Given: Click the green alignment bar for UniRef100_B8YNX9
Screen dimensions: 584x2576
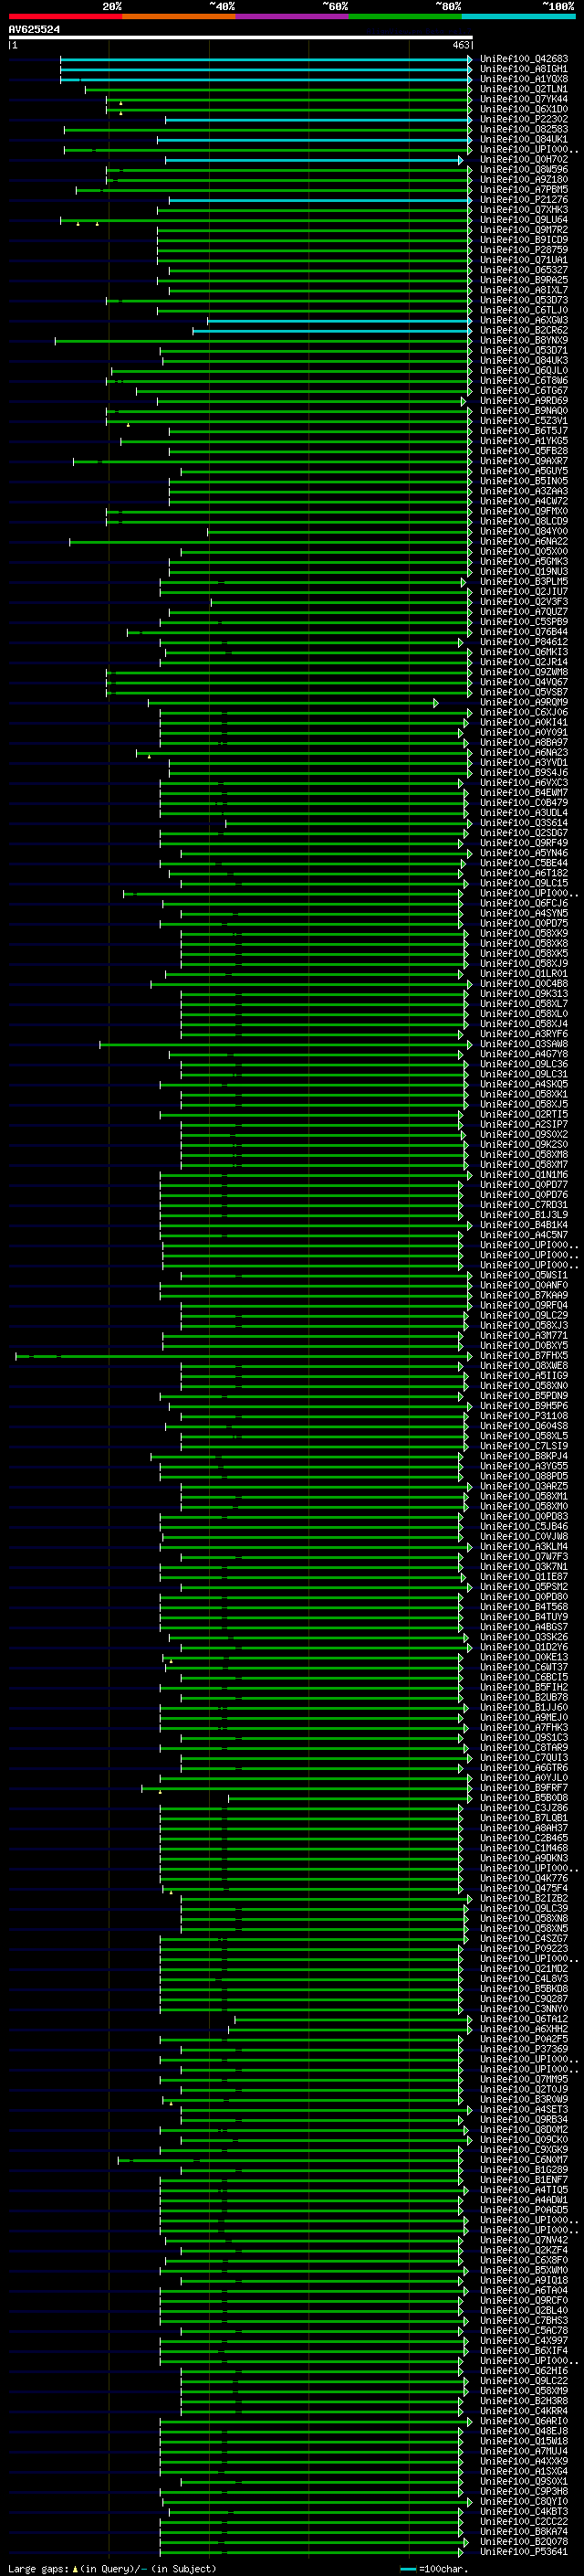Looking at the screenshot, I should click(263, 341).
